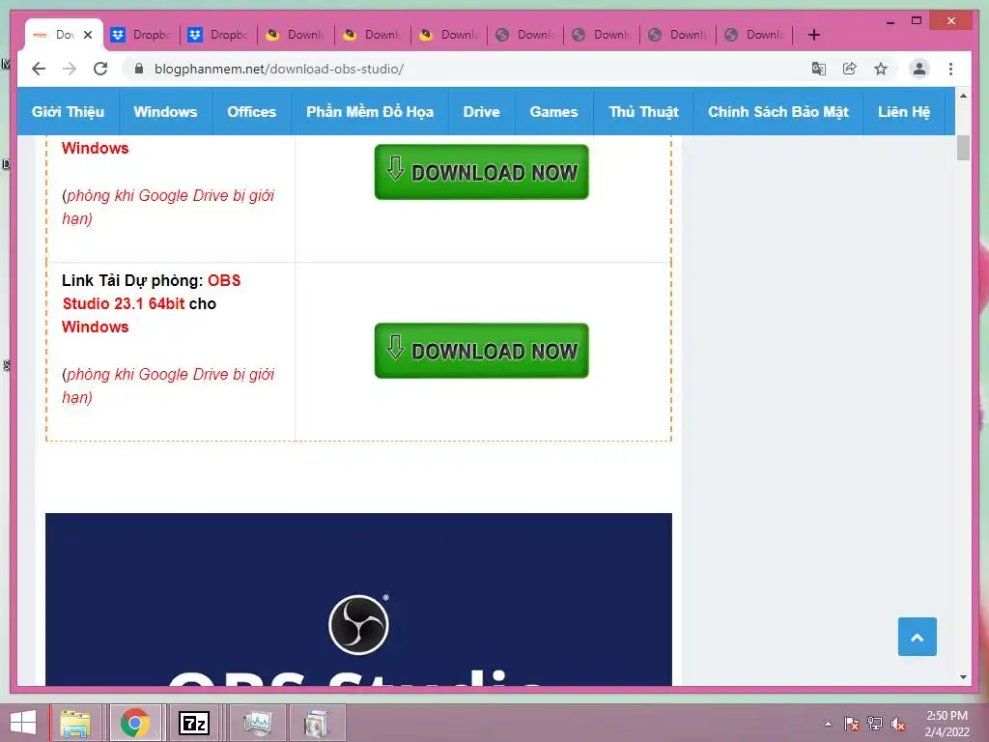Click the page vertical scrollbar thumb
This screenshot has height=742, width=989.
[963, 148]
